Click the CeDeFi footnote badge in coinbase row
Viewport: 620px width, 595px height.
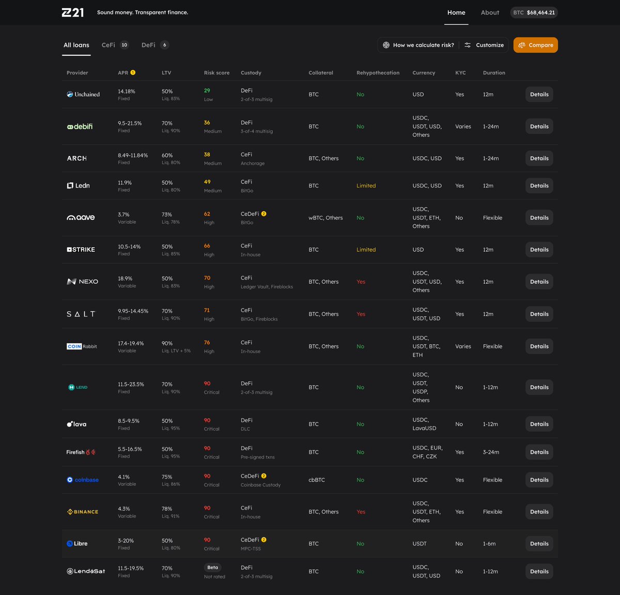[x=263, y=476]
